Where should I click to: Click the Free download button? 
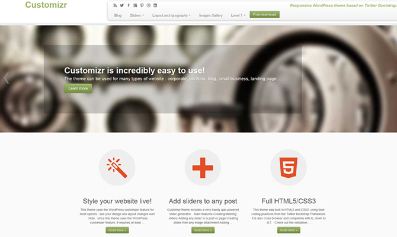pyautogui.click(x=265, y=14)
